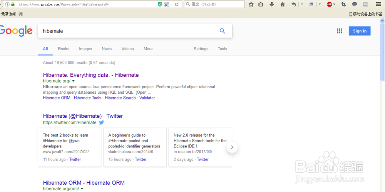
Task: Open the Hibernate ORM sitelink
Action: 57,98
